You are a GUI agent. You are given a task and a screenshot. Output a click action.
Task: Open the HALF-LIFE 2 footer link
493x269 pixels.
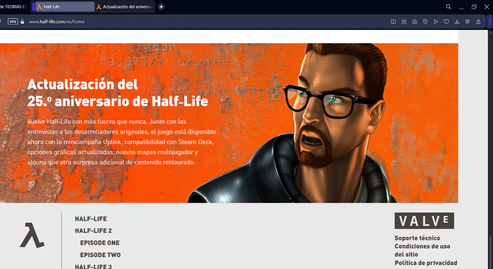point(93,231)
